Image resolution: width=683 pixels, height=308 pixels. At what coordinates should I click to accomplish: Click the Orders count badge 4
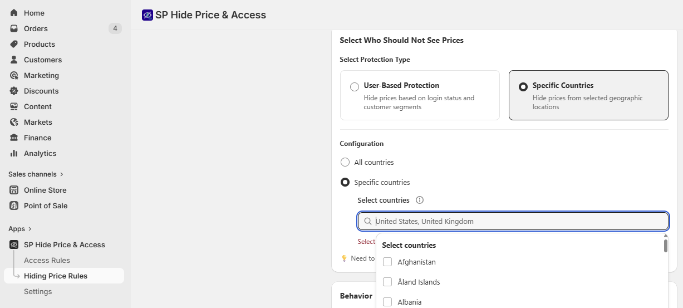point(115,28)
